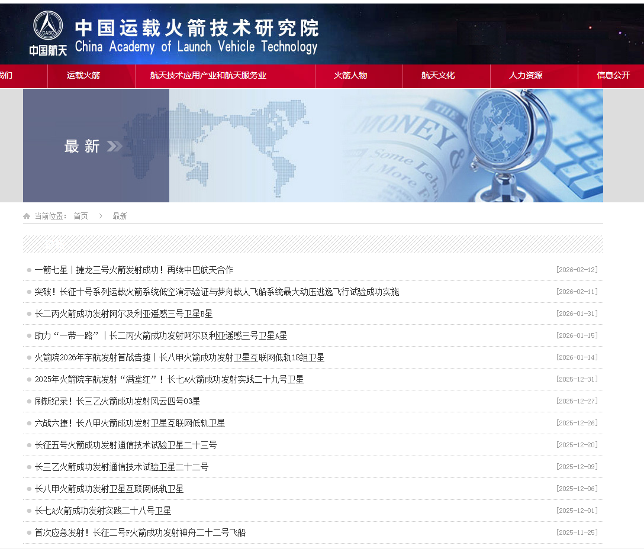Select 信息公开 in the navigation bar

[x=613, y=76]
